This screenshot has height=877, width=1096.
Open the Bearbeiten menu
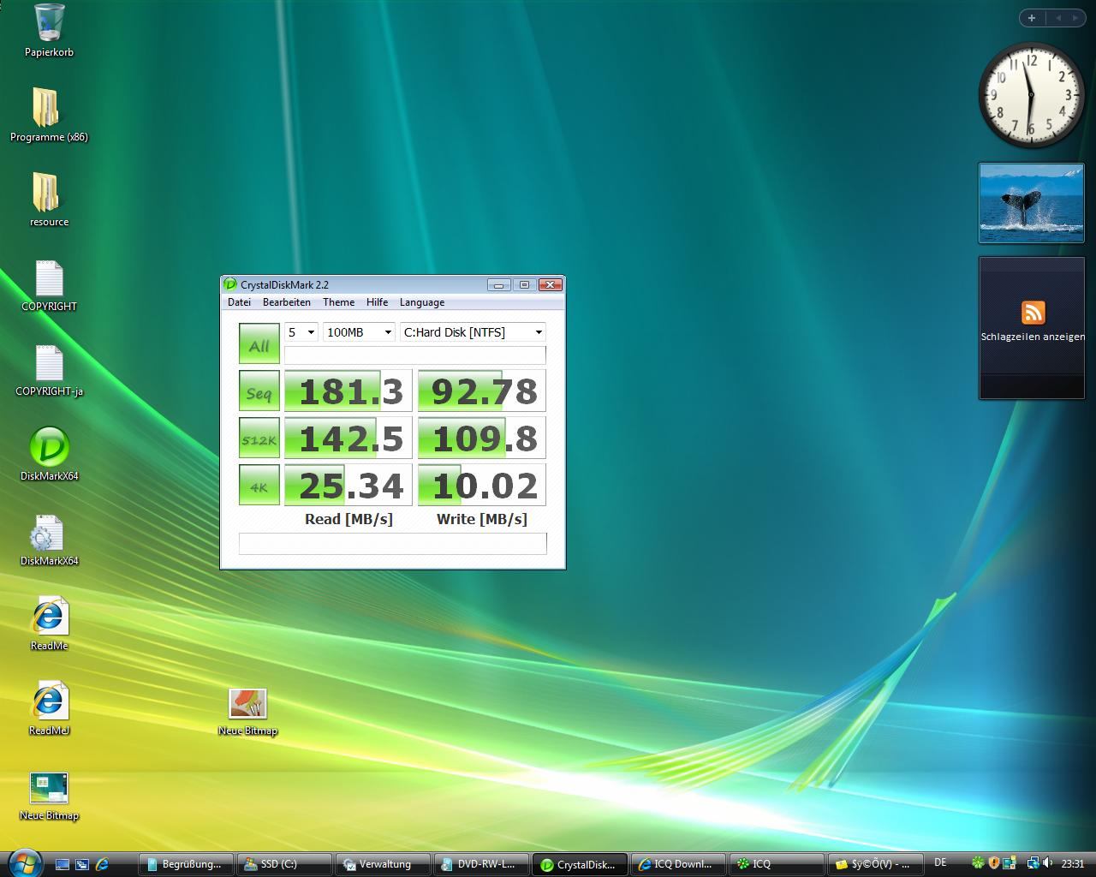tap(287, 302)
